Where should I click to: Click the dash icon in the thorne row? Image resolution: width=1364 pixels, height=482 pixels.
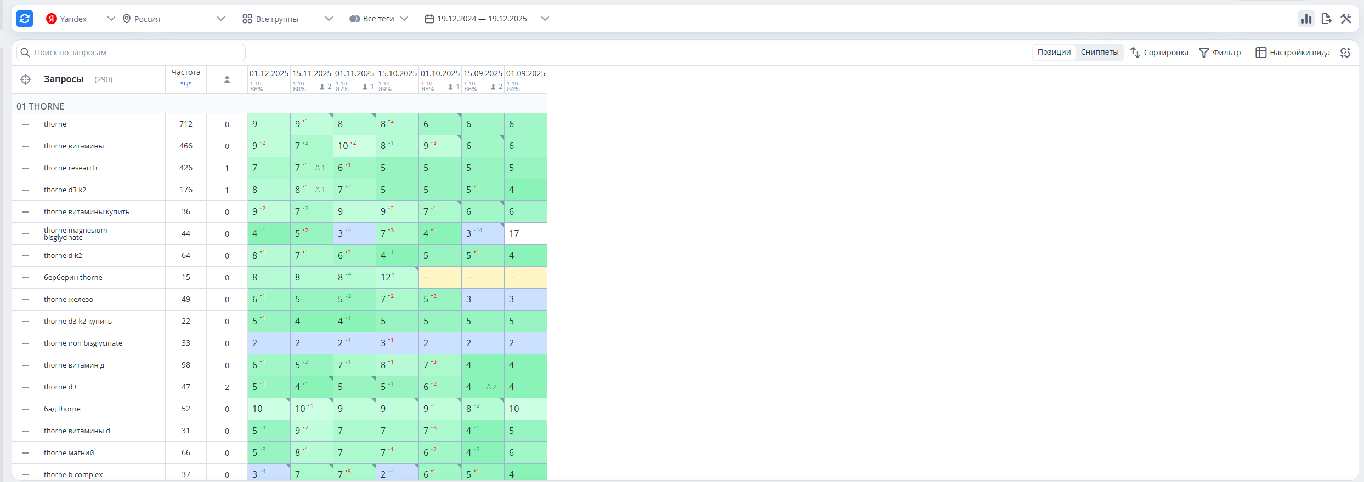pyautogui.click(x=26, y=124)
